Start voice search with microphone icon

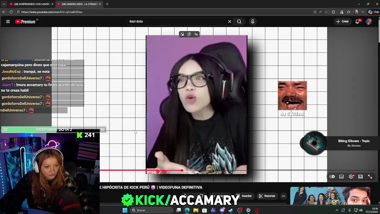253,21
